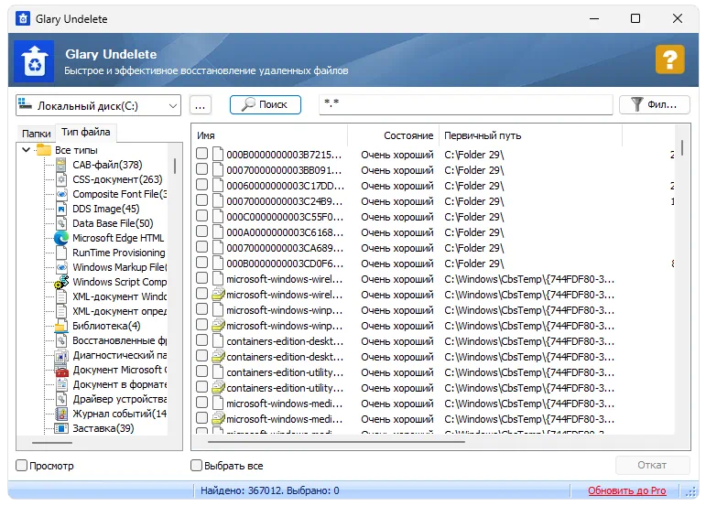Click the Windows Markup File icon
The height and width of the screenshot is (506, 706).
(x=61, y=267)
